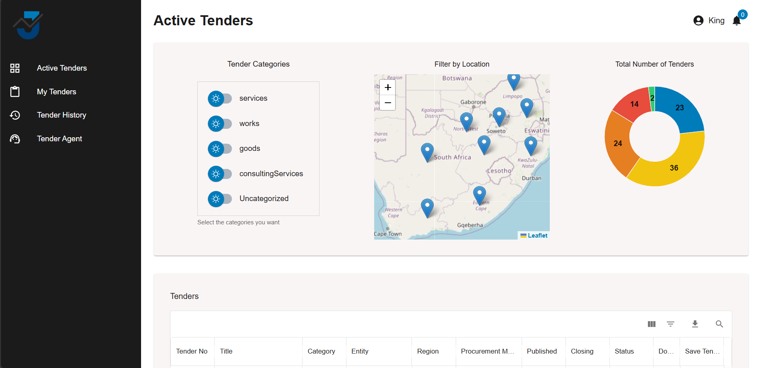Open the view columns icon in Tenders table
Screen dimensions: 760x368
click(x=651, y=324)
